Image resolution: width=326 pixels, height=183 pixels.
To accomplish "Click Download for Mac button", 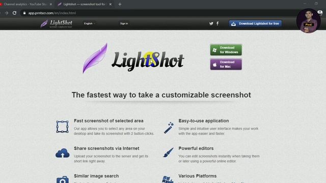I will pyautogui.click(x=226, y=65).
